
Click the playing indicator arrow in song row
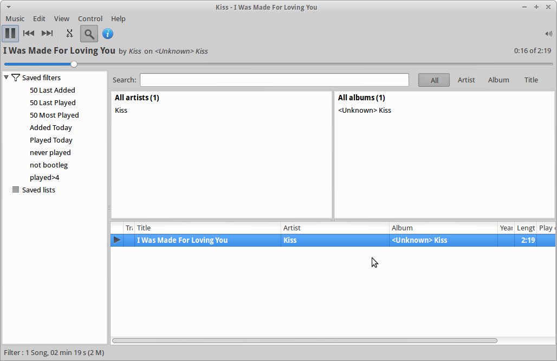tap(117, 240)
